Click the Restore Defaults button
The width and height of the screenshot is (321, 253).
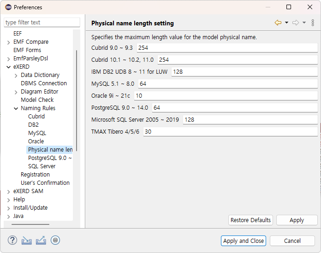pos(250,220)
